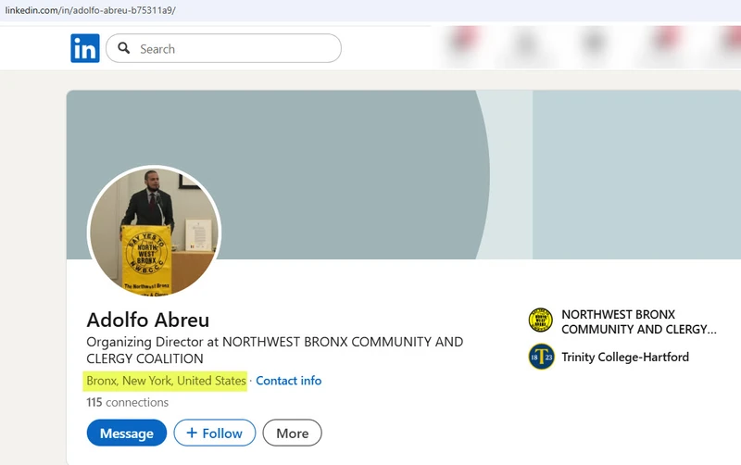Click the LinkedIn home logo
Screen dimensions: 741x465
pyautogui.click(x=84, y=48)
